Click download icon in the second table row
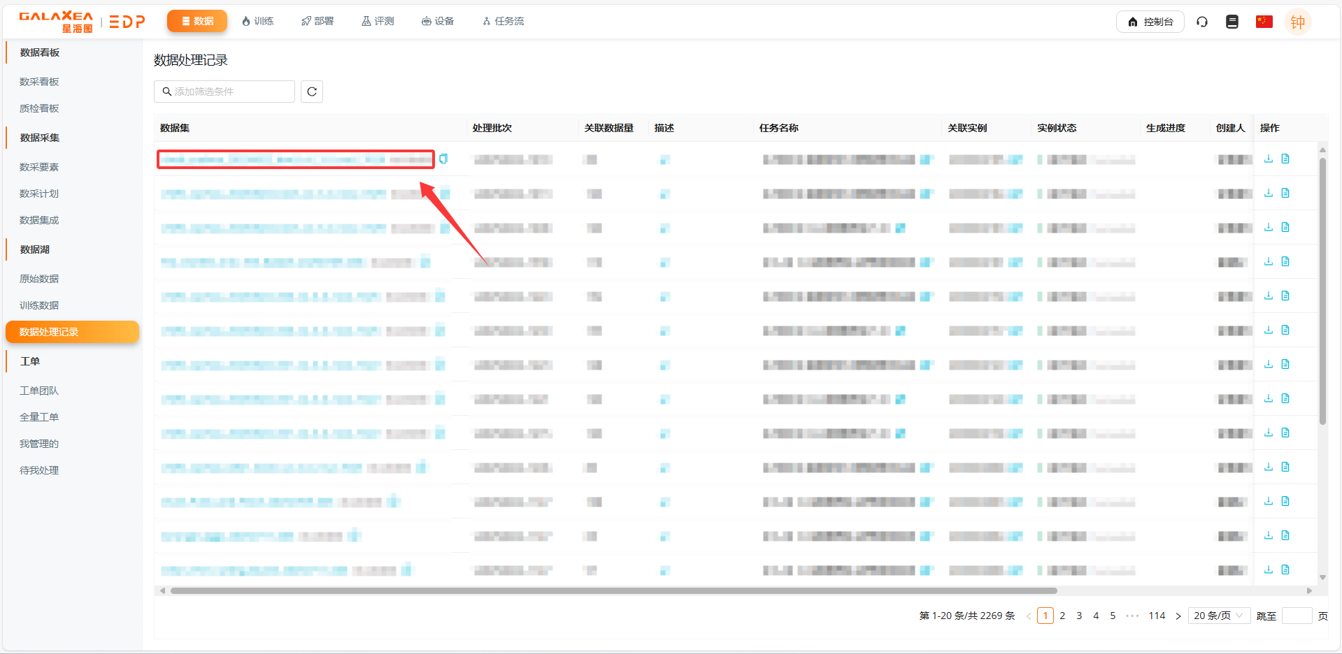 pos(1269,194)
